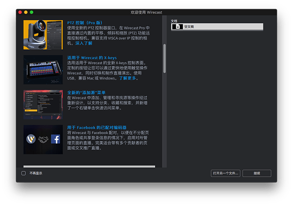Open the 用于 Facebook 的已配对编码器 heading
The height and width of the screenshot is (205, 293).
97,127
